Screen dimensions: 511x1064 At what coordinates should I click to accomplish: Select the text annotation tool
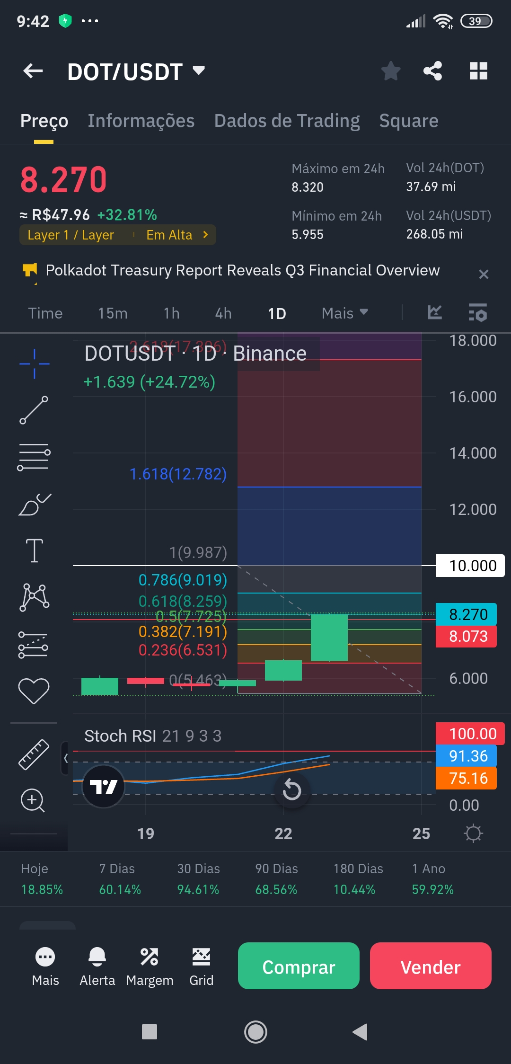[34, 550]
